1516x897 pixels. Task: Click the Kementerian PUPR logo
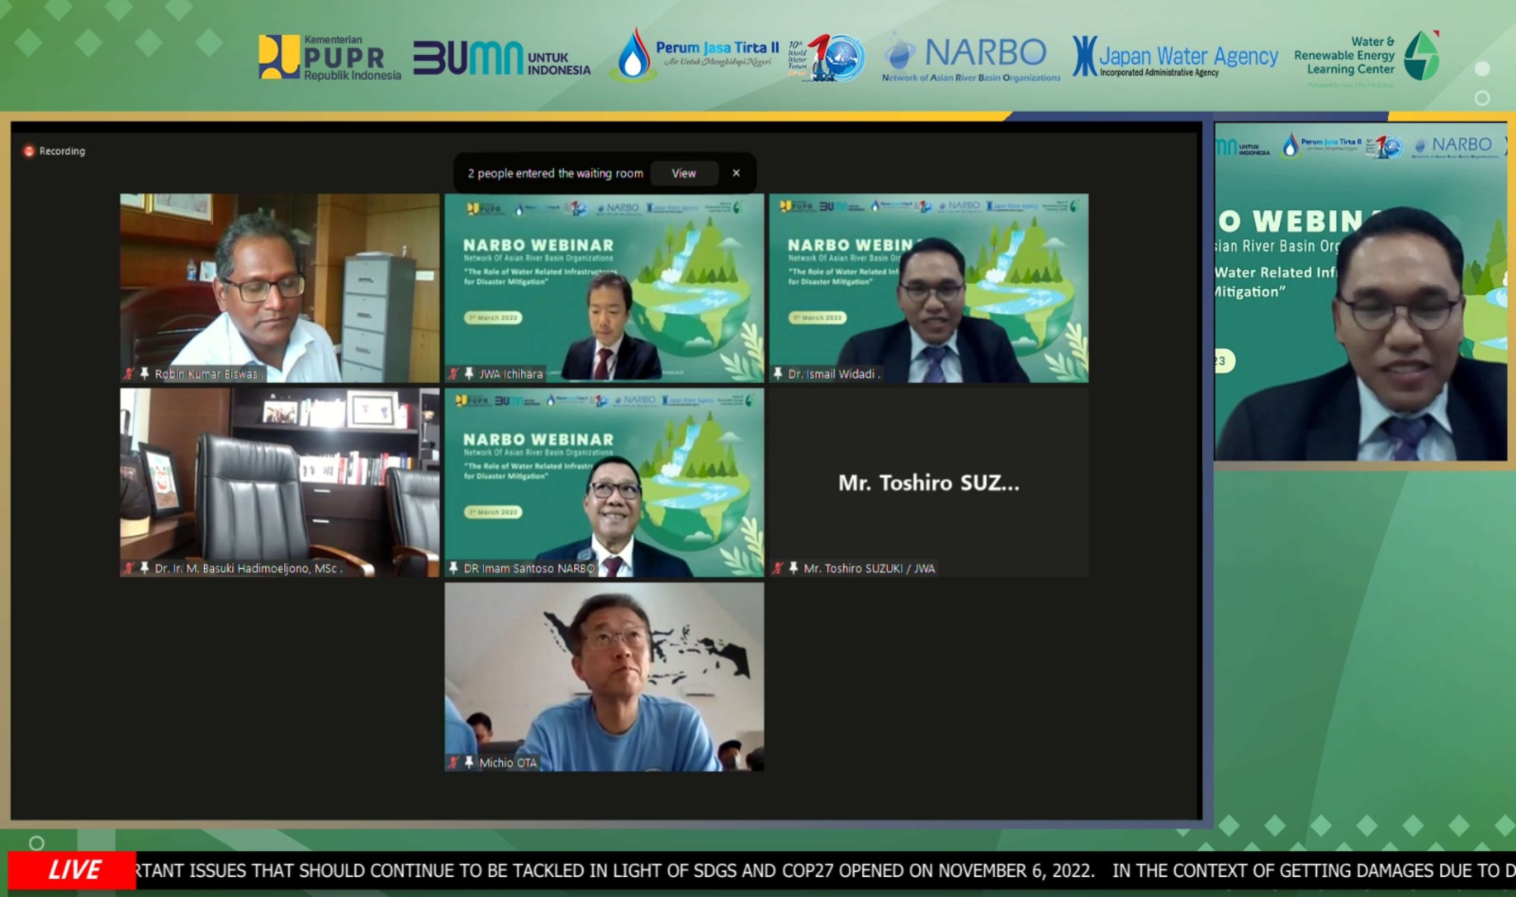click(x=330, y=58)
